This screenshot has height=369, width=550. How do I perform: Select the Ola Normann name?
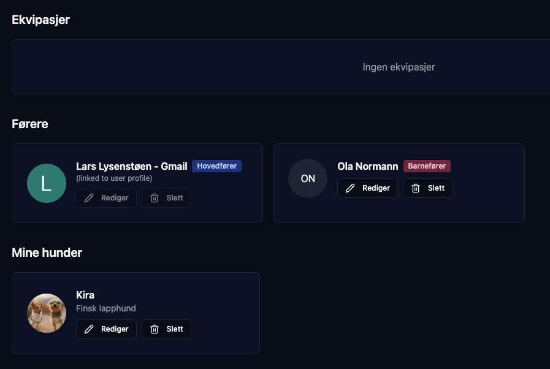pyautogui.click(x=368, y=167)
